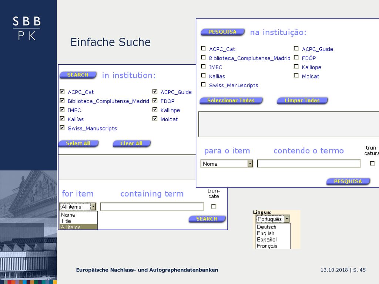Tick the truncatura checkbox
379x284 pixels.
tap(372, 163)
